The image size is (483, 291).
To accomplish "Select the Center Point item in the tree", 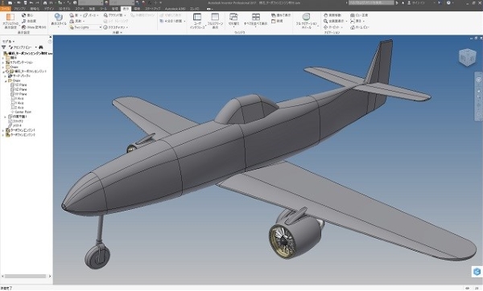I will pyautogui.click(x=23, y=113).
